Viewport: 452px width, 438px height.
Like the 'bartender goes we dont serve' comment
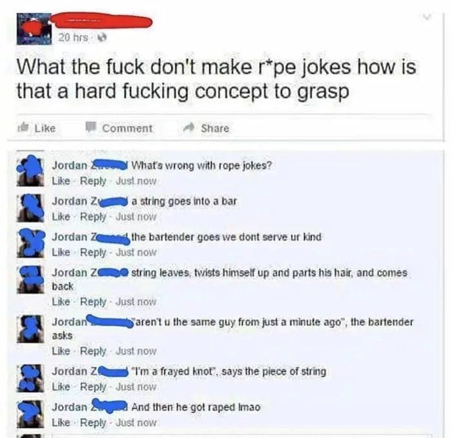pos(61,253)
